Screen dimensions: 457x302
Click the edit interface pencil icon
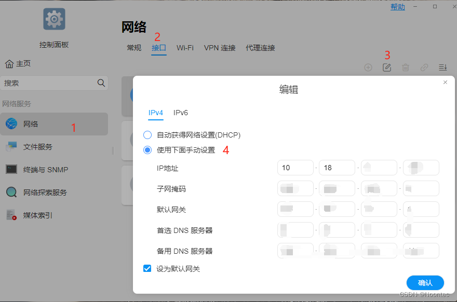pyautogui.click(x=387, y=67)
